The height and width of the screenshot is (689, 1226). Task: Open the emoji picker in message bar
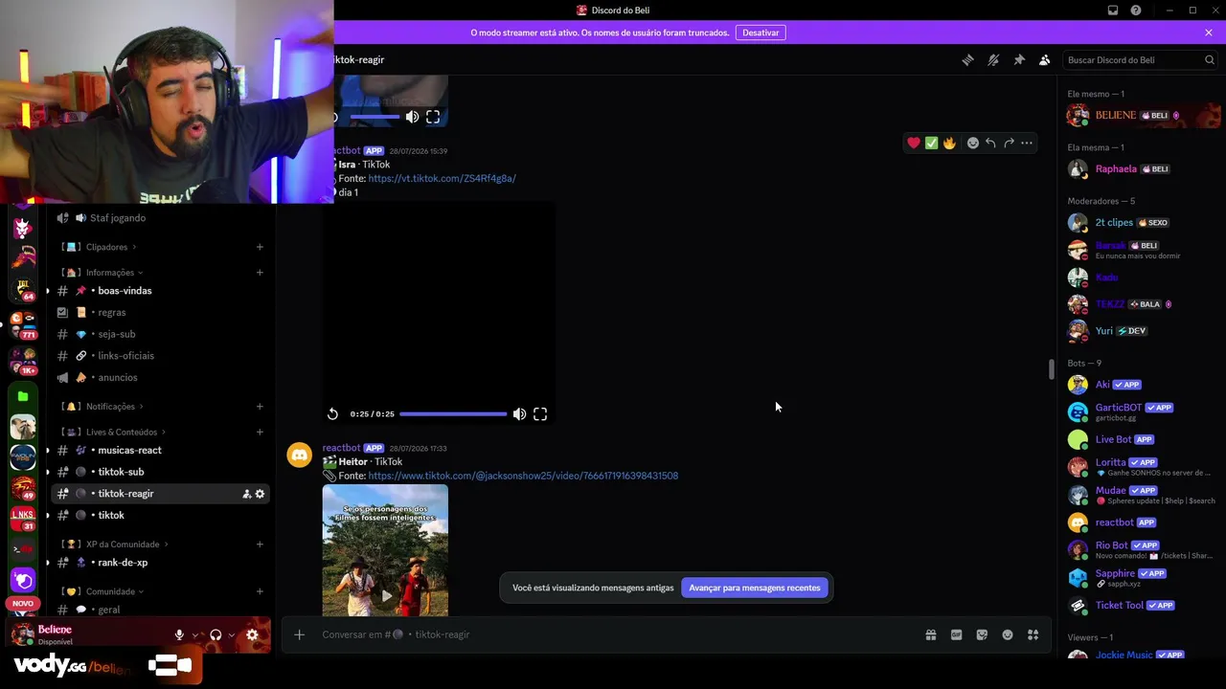[x=1008, y=634]
